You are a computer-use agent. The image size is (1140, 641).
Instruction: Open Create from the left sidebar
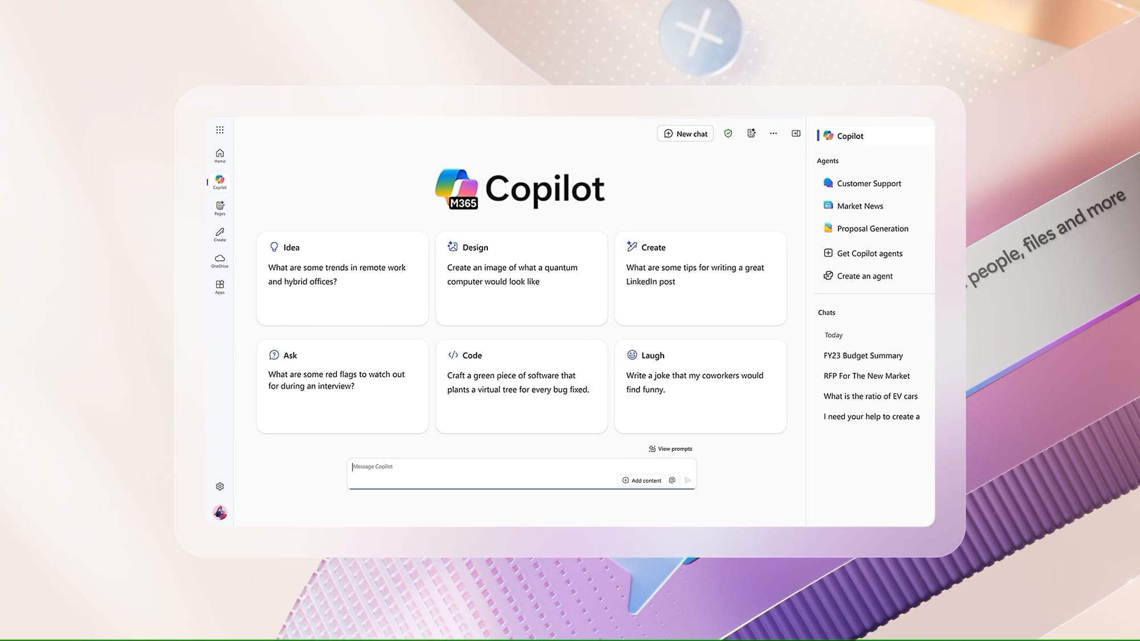pyautogui.click(x=219, y=234)
